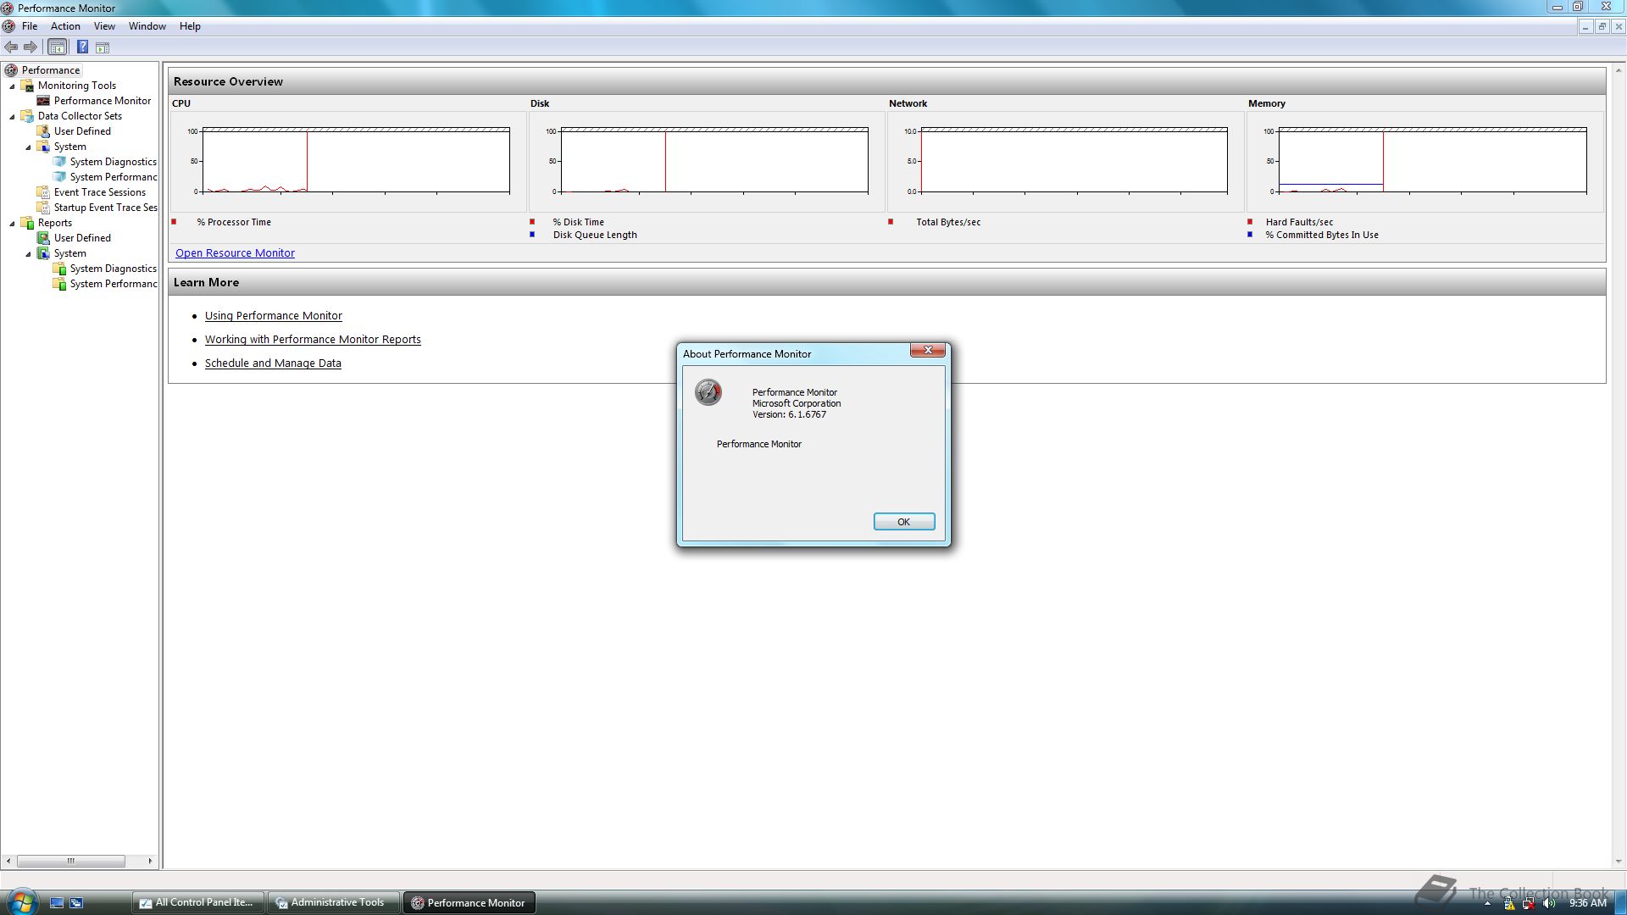Collapse System under Data Collector Sets
Image resolution: width=1627 pixels, height=915 pixels.
click(28, 147)
